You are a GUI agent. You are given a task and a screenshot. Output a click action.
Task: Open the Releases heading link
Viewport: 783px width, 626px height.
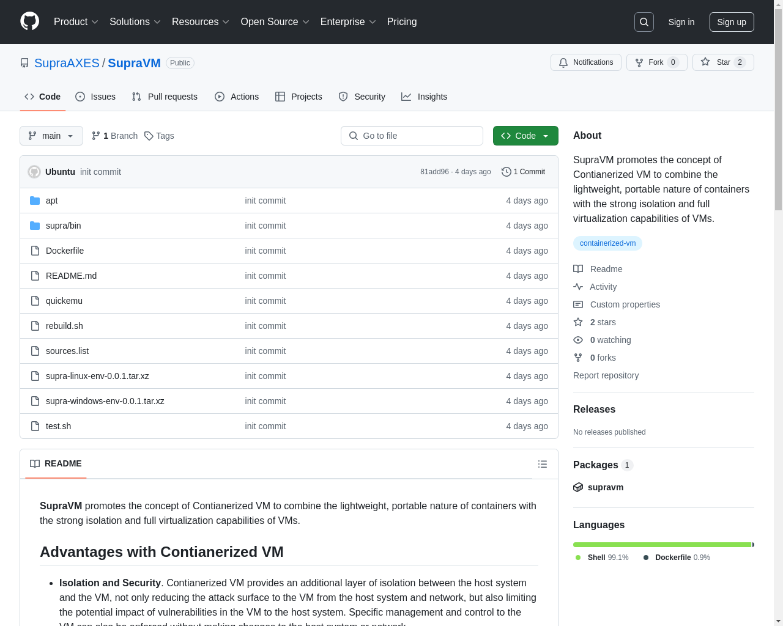point(594,410)
